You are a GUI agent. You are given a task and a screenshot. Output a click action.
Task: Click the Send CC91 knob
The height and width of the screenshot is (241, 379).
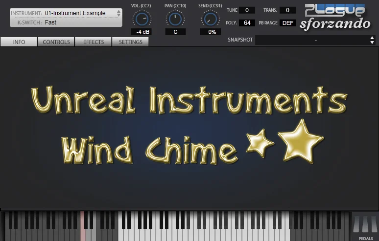point(210,19)
